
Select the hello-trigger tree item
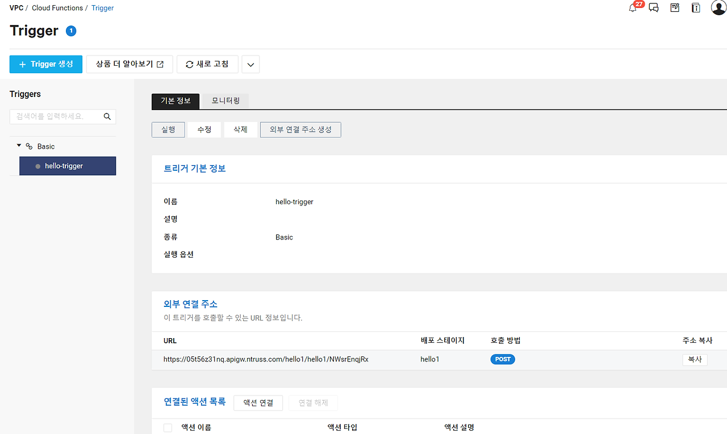tap(68, 166)
